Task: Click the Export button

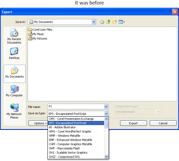Action: tap(133, 123)
